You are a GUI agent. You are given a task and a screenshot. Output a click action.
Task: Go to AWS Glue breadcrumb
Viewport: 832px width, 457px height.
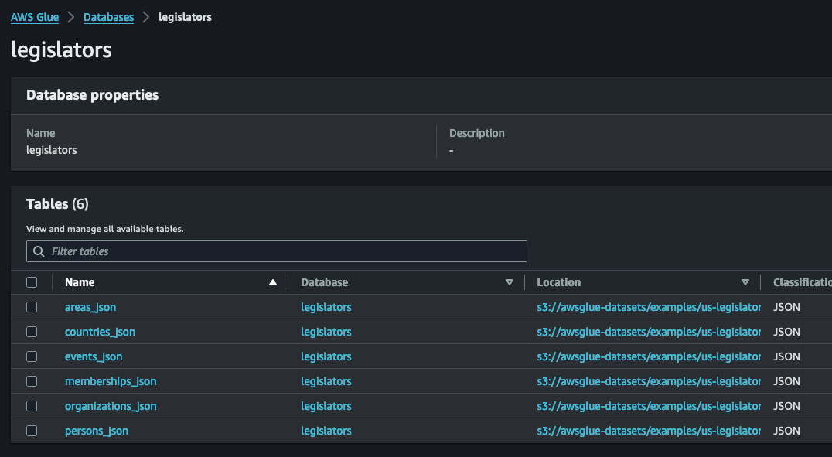pos(35,17)
